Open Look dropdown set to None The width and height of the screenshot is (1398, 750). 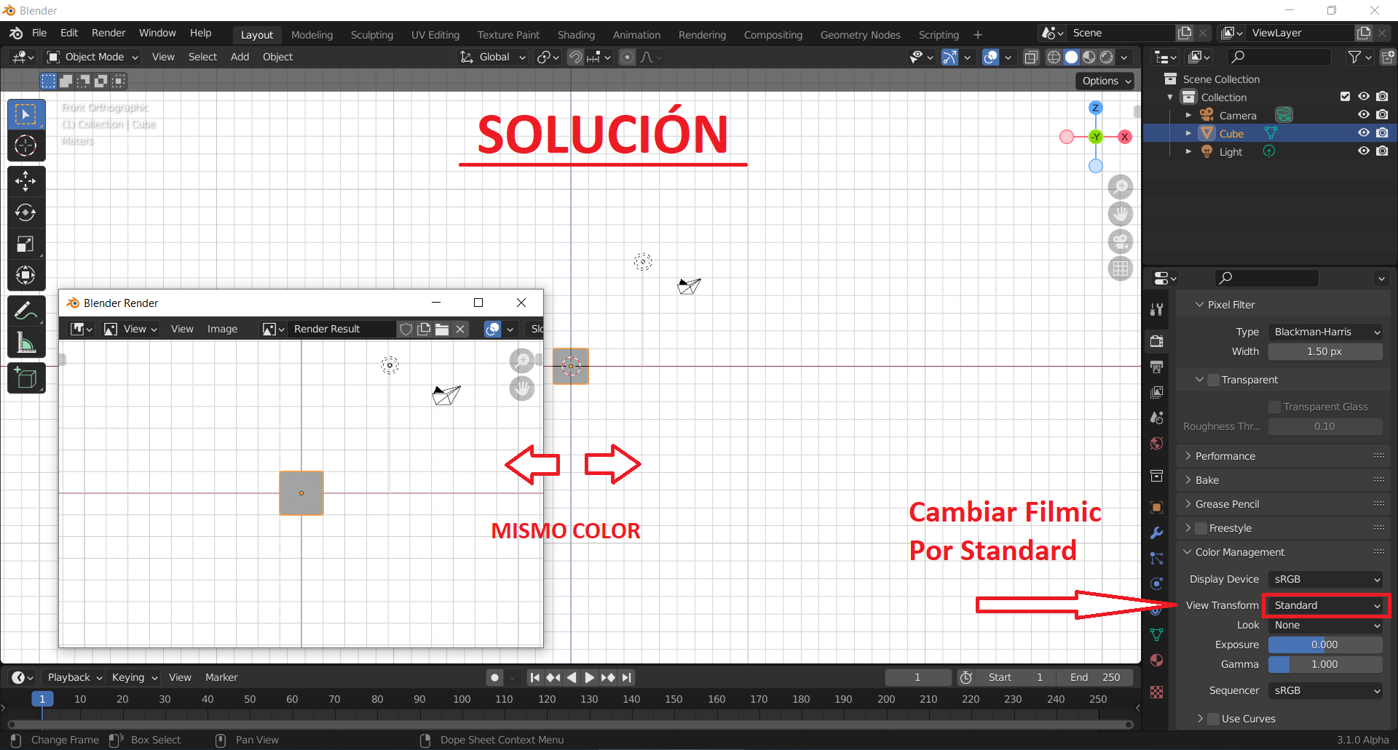pyautogui.click(x=1325, y=625)
